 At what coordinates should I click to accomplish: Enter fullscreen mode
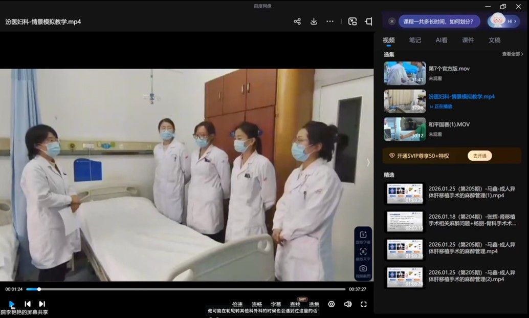(364, 304)
